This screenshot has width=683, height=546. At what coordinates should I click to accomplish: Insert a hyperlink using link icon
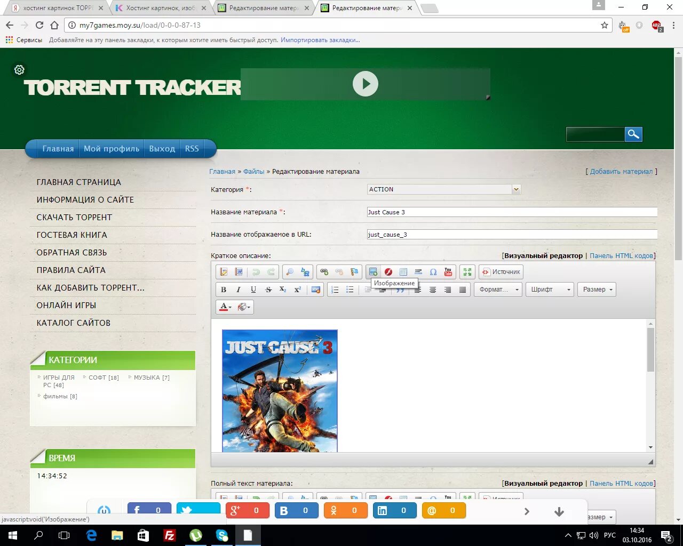point(324,272)
